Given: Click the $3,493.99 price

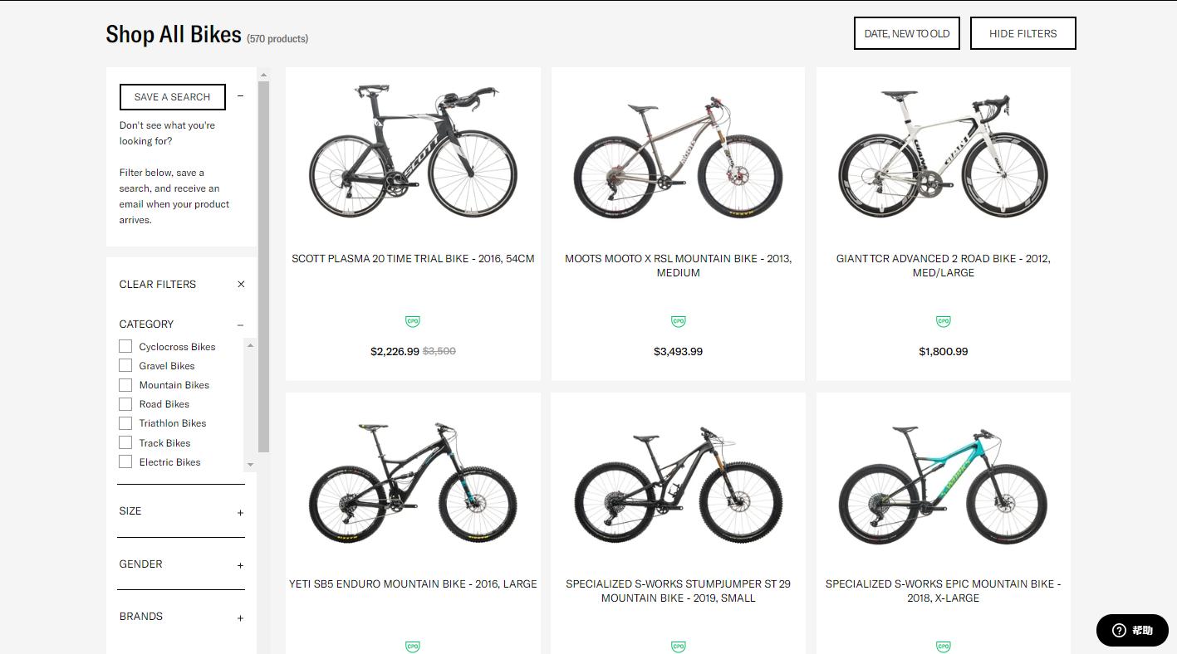Looking at the screenshot, I should [678, 351].
